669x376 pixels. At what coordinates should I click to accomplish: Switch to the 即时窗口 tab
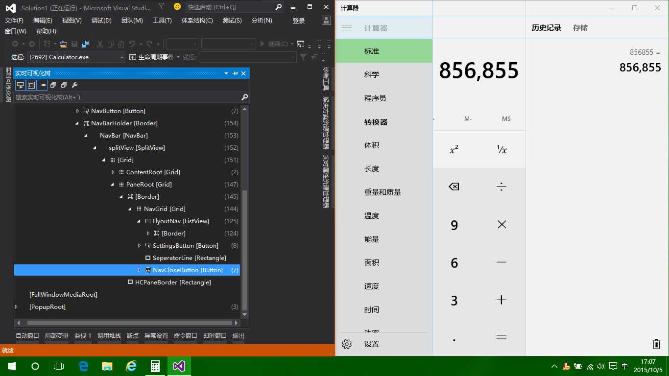[x=215, y=336]
